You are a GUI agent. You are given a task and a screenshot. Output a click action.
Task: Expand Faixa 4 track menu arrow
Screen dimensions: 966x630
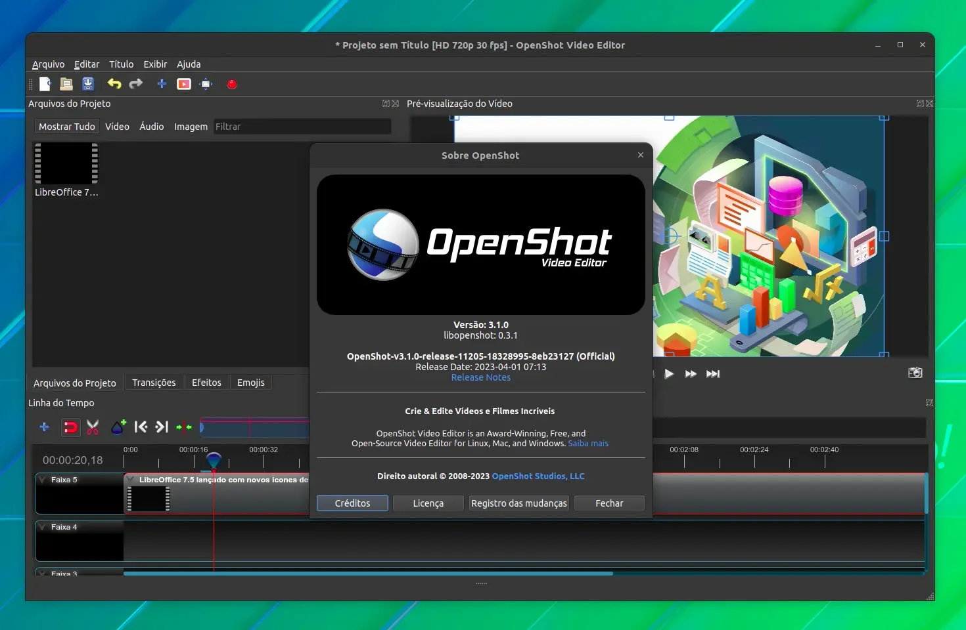click(43, 527)
